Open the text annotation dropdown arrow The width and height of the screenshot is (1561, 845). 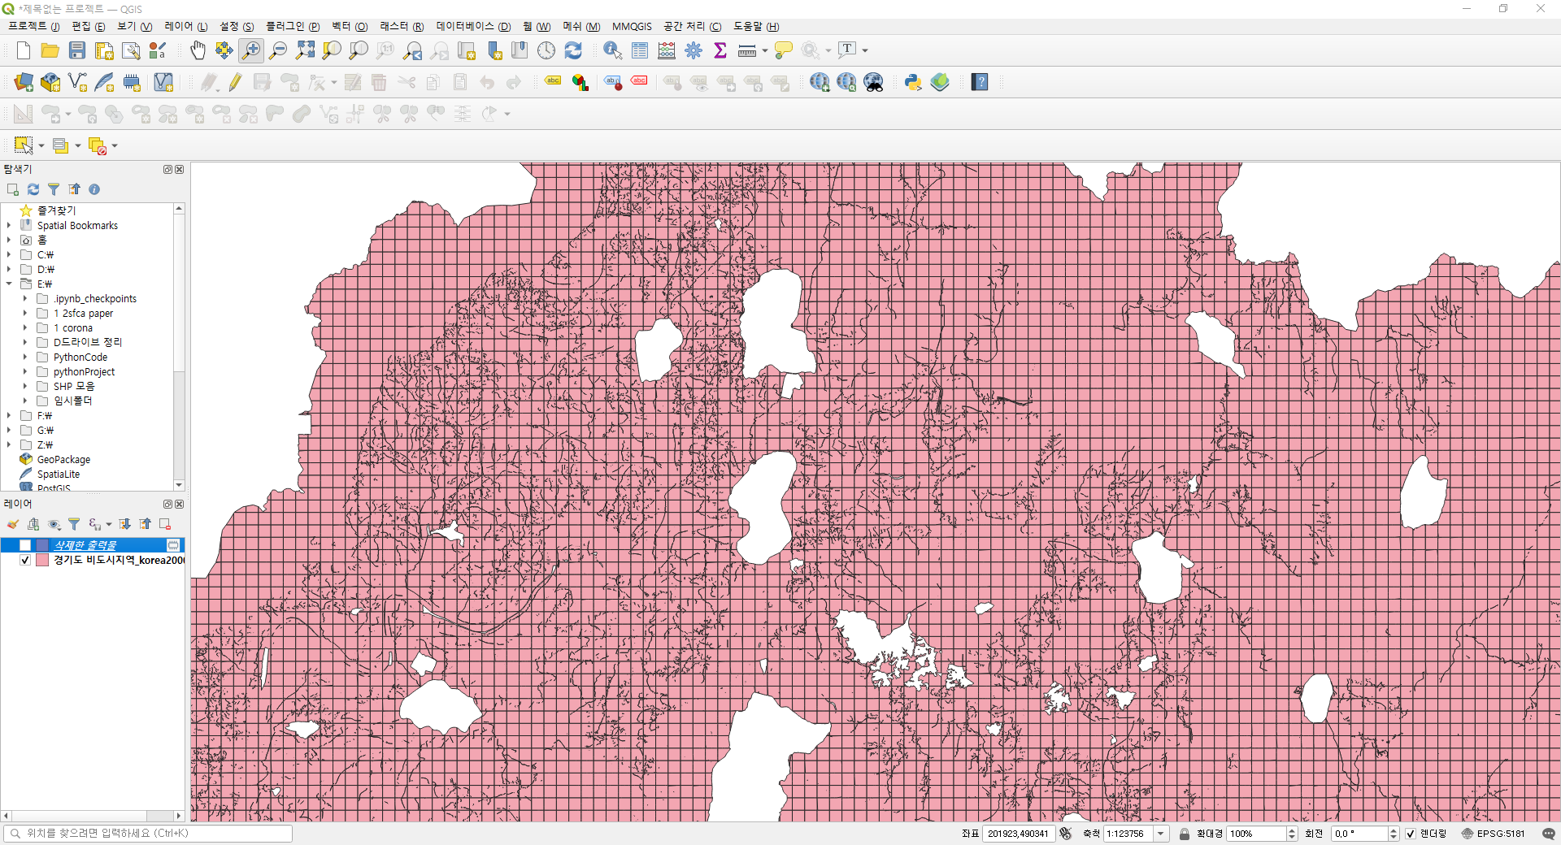(865, 50)
